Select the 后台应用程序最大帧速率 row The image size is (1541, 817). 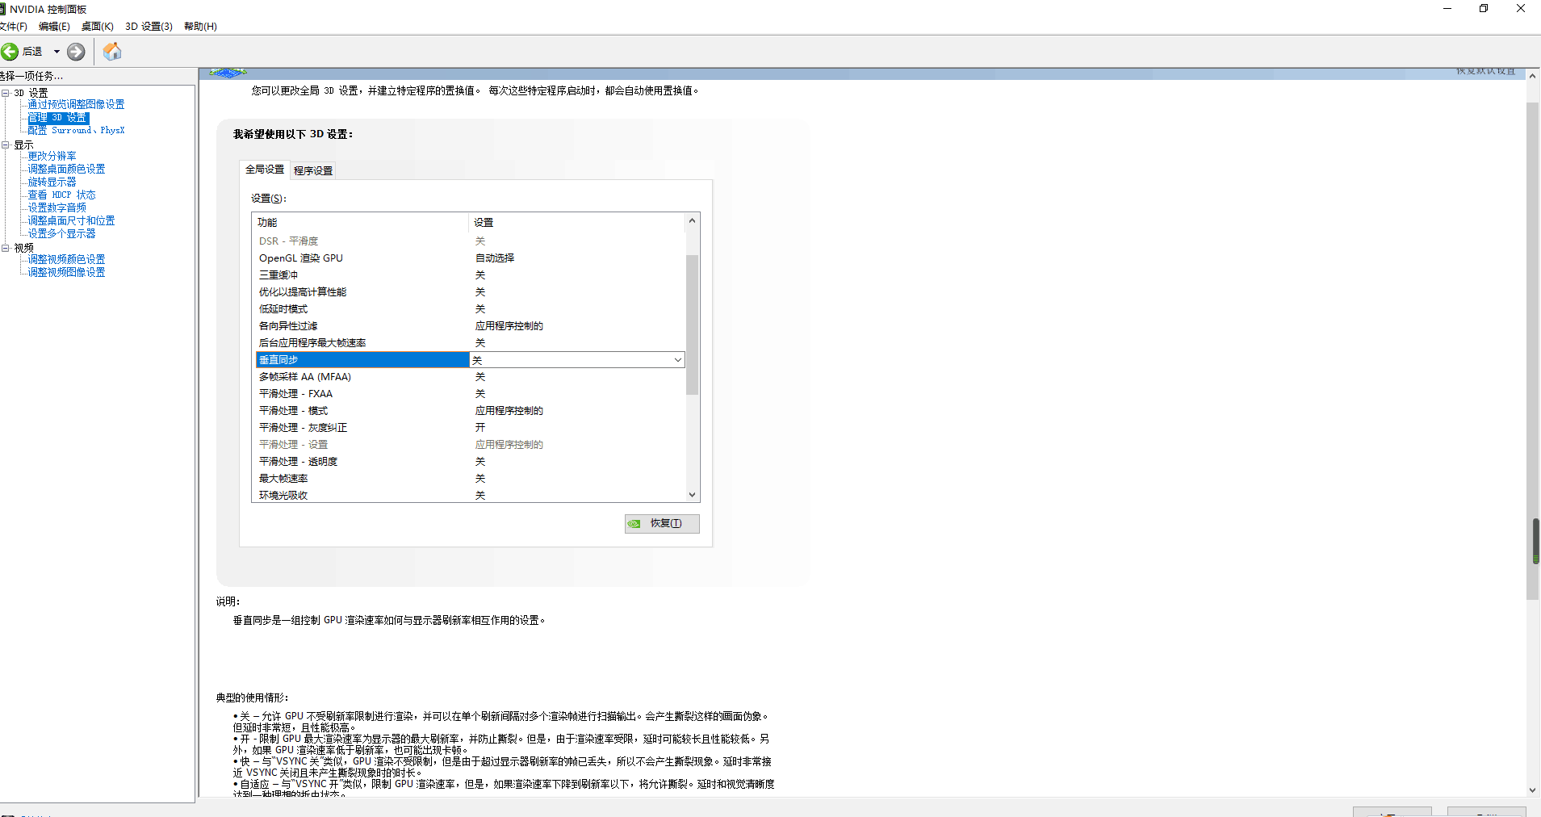pos(470,343)
